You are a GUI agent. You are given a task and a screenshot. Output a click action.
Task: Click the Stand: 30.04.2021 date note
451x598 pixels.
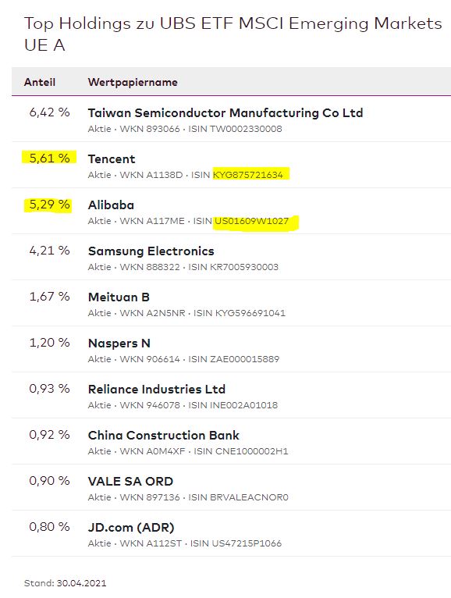(x=66, y=582)
